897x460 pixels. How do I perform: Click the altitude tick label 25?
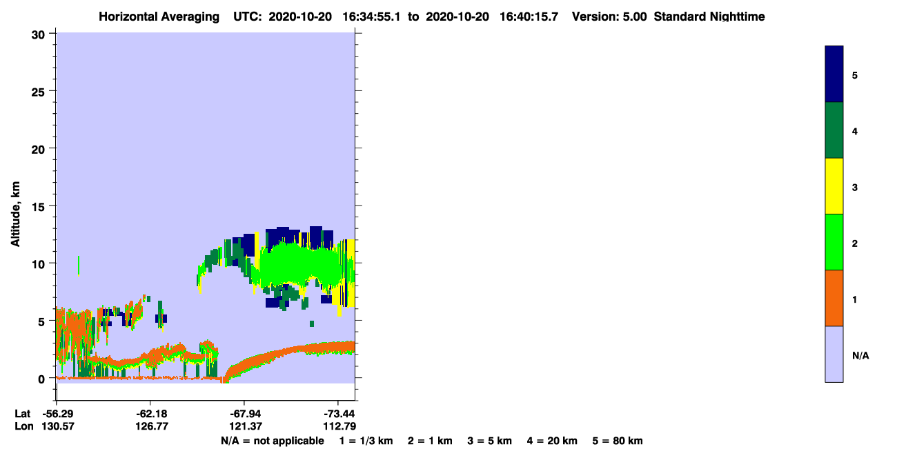39,91
